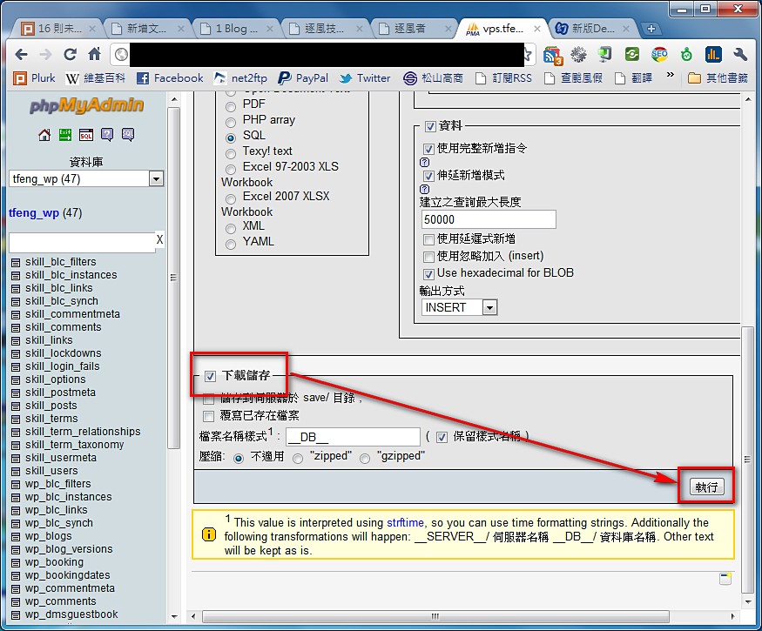Open the wrench settings menu in Chrome
The height and width of the screenshot is (631, 762).
tap(740, 55)
